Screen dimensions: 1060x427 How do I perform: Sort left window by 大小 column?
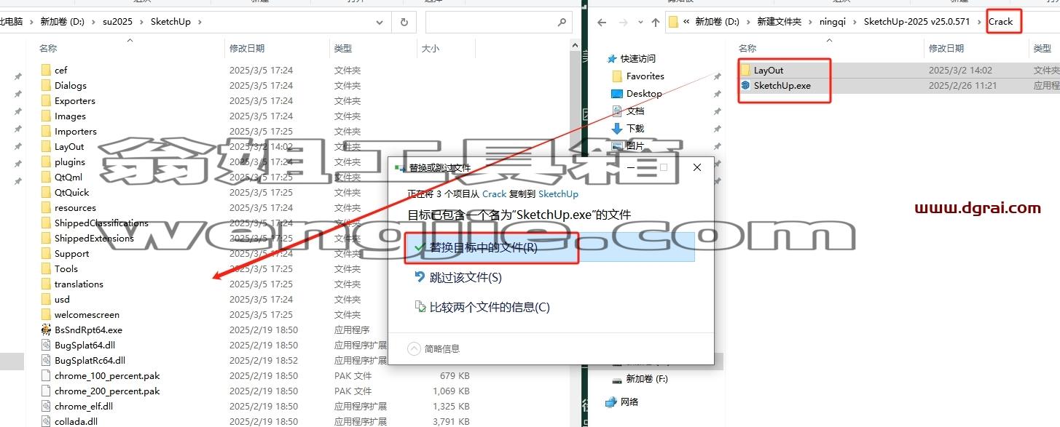coord(430,49)
